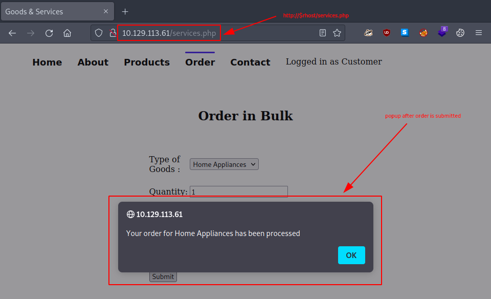Bookmark the page with the star icon
The height and width of the screenshot is (299, 491).
click(x=337, y=32)
